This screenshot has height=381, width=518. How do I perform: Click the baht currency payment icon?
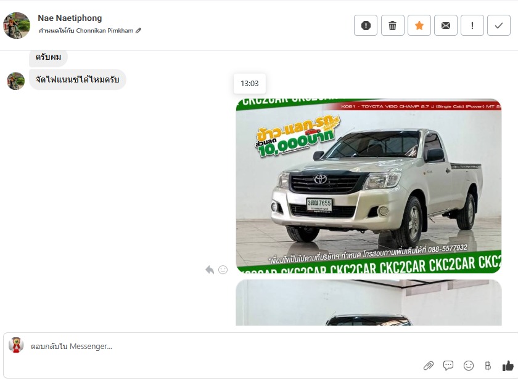[488, 366]
